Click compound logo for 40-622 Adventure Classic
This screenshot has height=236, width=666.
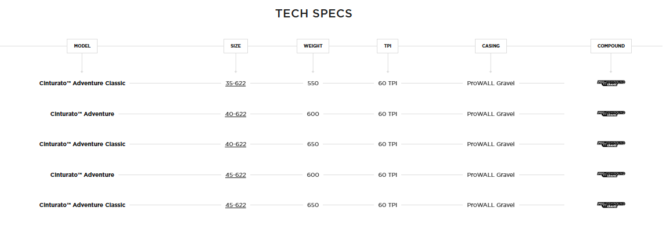click(611, 144)
